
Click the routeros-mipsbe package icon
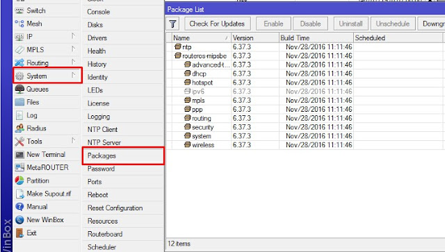tap(178, 56)
